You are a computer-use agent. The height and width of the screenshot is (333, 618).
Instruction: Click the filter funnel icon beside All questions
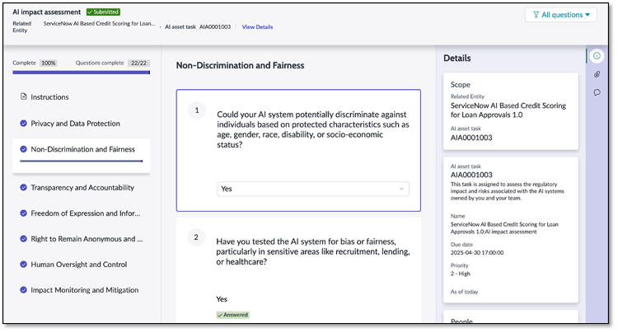pos(536,15)
